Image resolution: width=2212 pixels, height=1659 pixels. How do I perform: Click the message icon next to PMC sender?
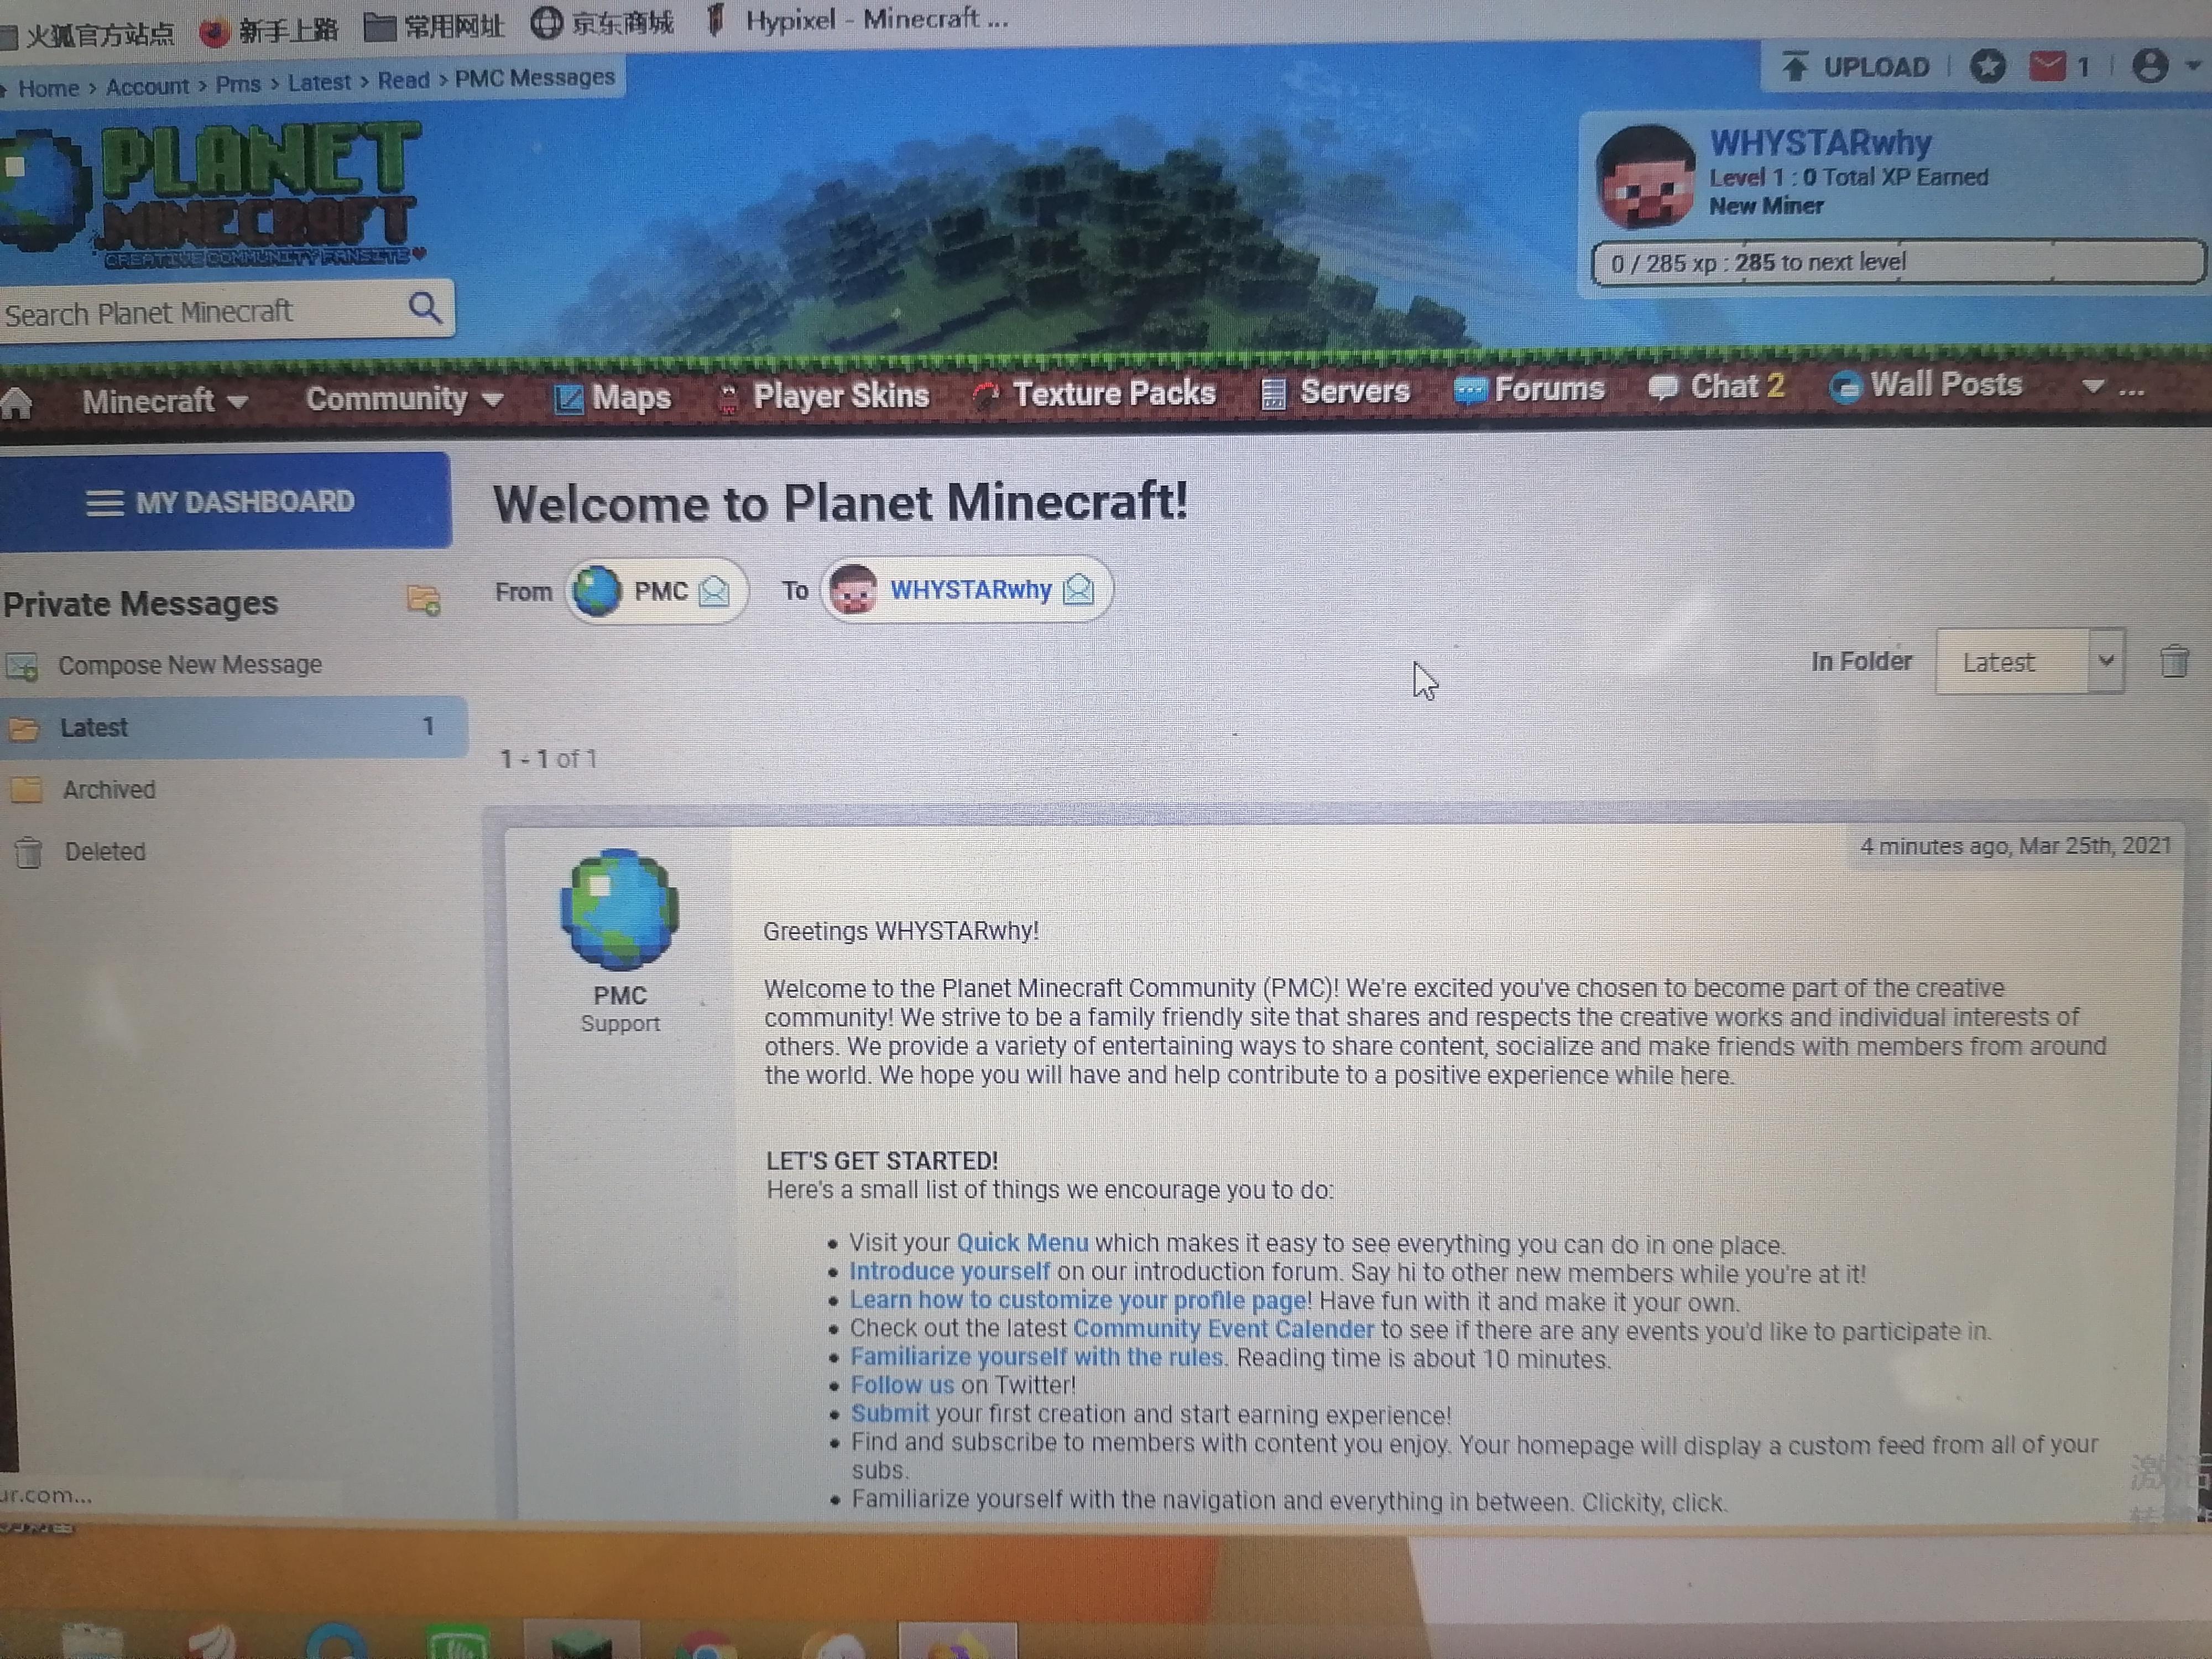point(714,592)
